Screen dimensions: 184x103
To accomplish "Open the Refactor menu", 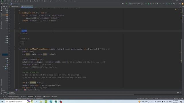I will pyautogui.click(x=27, y=1).
